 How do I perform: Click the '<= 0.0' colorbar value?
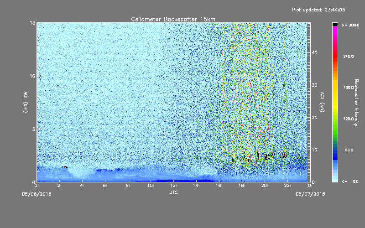350,181
